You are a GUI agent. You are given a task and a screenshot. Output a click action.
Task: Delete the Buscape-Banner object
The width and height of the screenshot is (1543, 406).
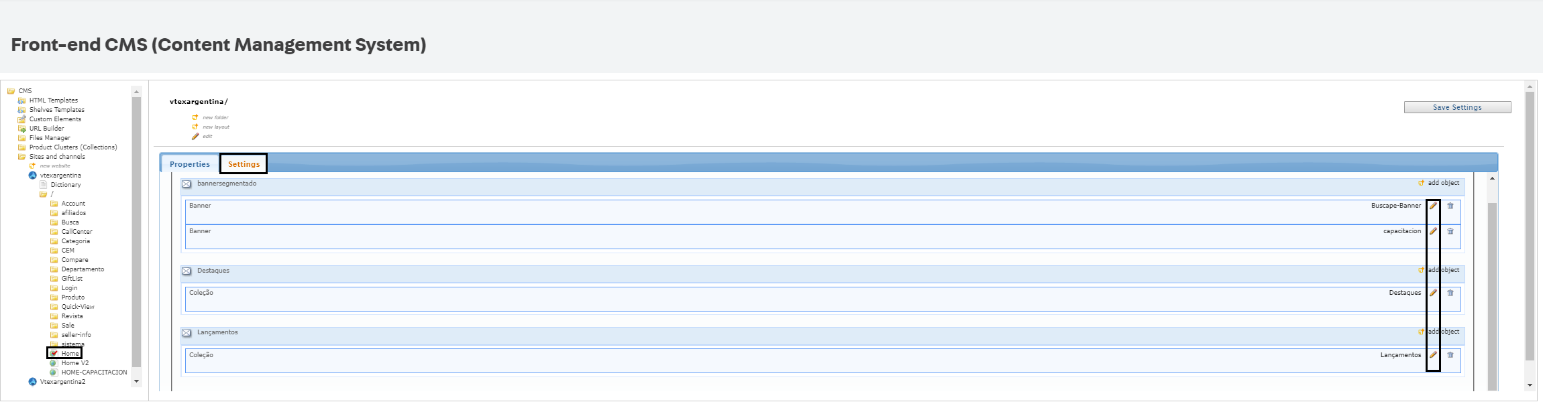[x=1450, y=206]
